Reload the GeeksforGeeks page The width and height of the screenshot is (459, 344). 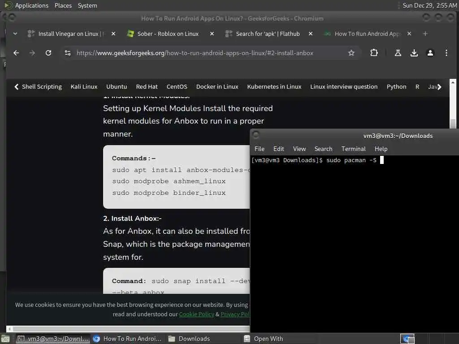point(48,53)
